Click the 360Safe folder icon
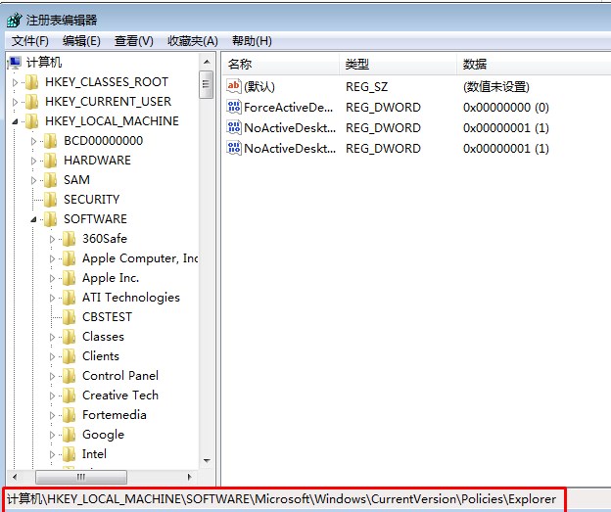The height and width of the screenshot is (512, 611). (69, 239)
